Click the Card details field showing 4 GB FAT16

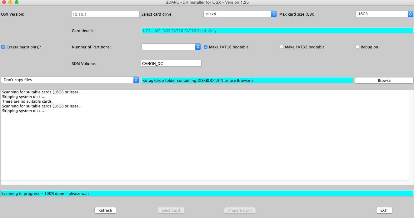tap(277, 31)
